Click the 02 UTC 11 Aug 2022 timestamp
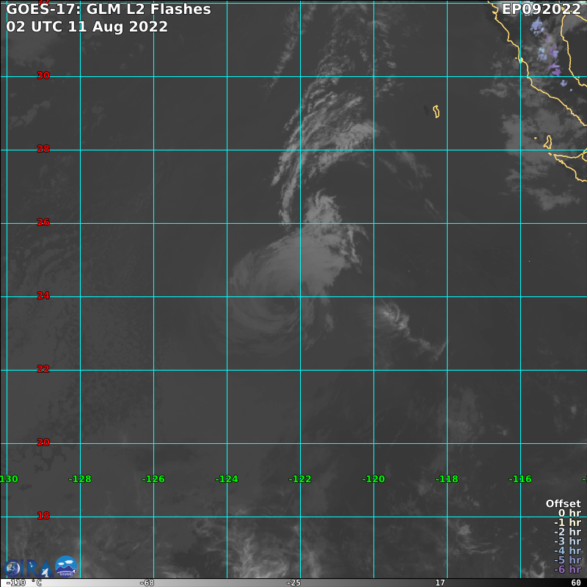The width and height of the screenshot is (587, 587). coord(87,26)
